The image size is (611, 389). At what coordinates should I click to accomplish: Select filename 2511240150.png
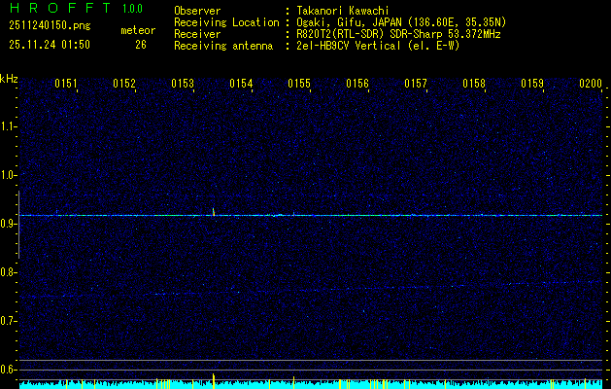50,25
